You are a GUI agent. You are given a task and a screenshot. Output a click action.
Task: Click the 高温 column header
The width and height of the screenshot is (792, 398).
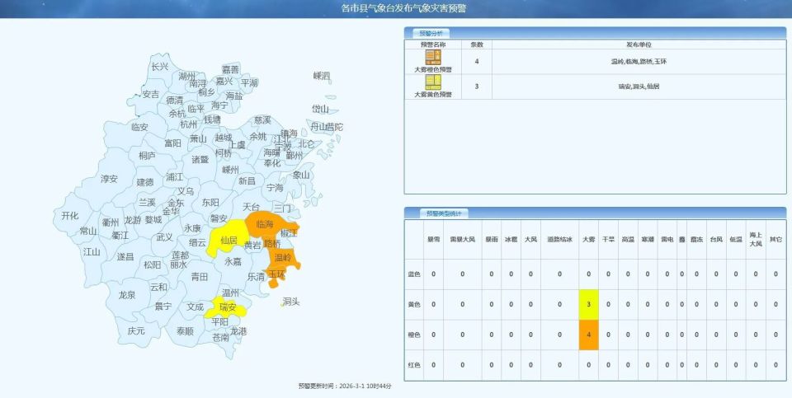pyautogui.click(x=628, y=240)
